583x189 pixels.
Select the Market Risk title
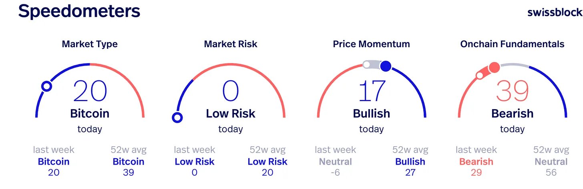coord(231,44)
